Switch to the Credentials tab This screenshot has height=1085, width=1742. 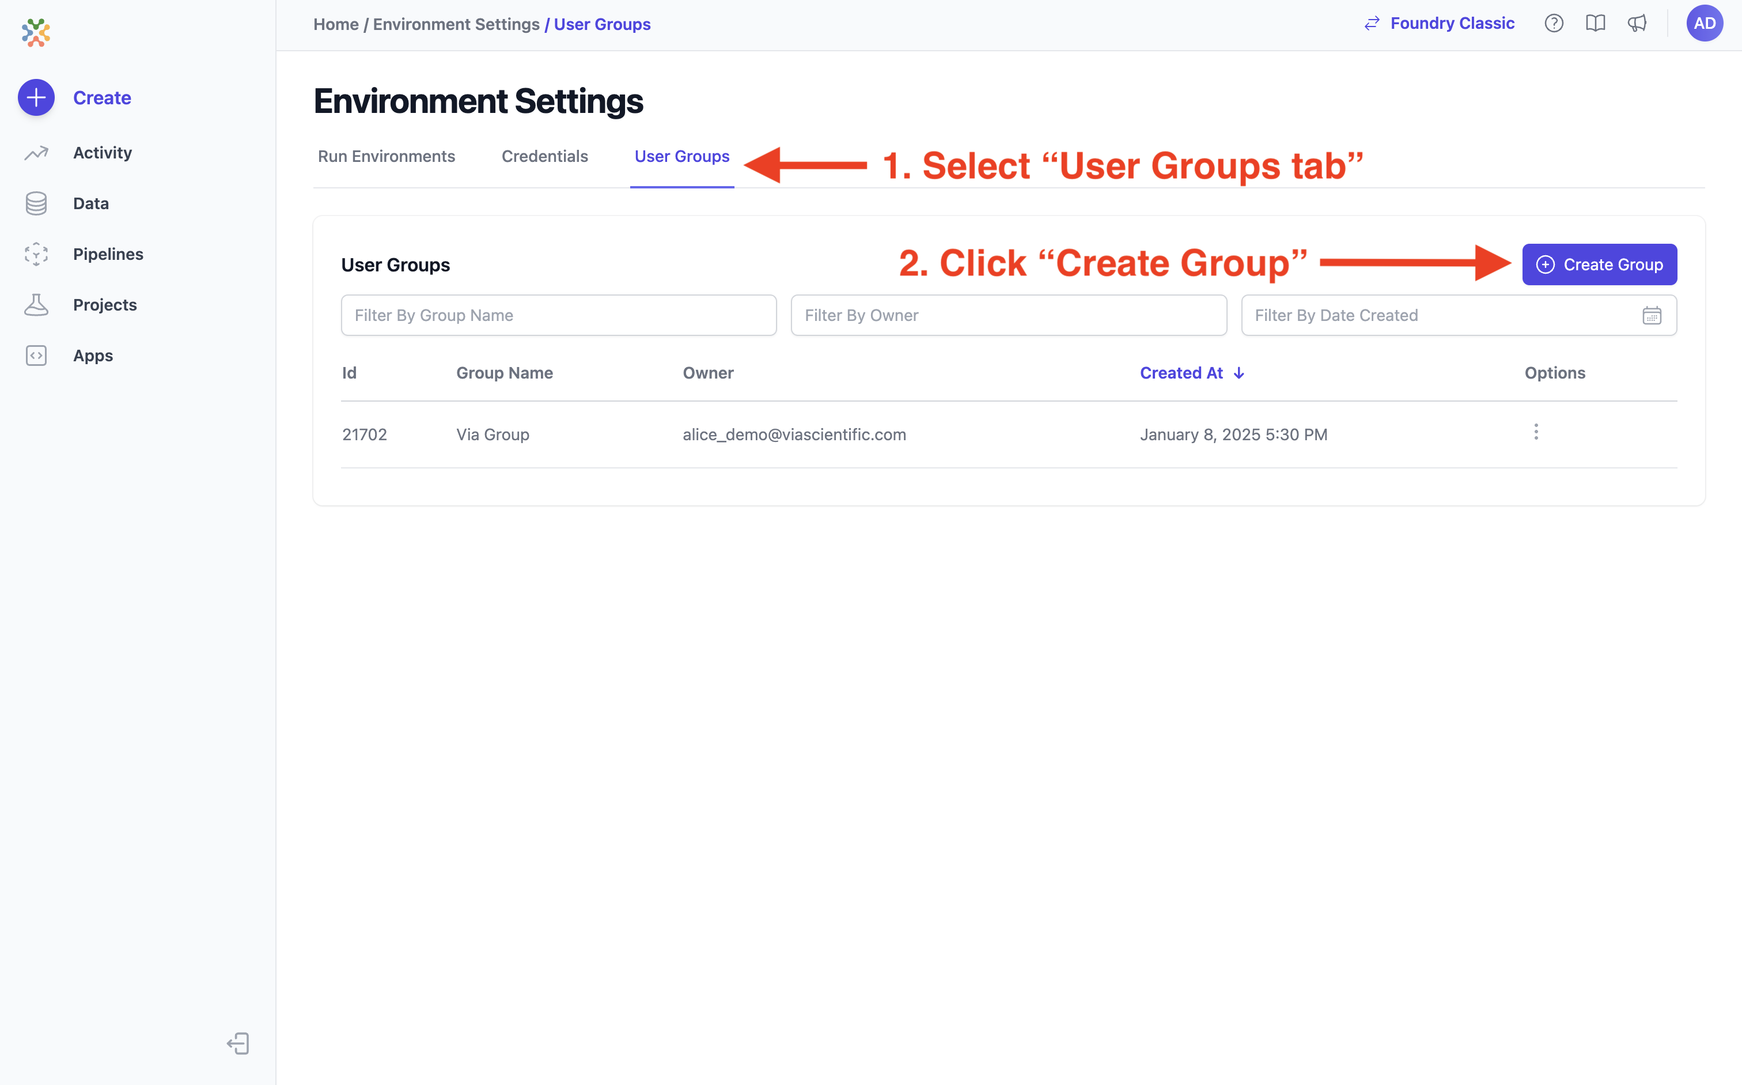(544, 156)
